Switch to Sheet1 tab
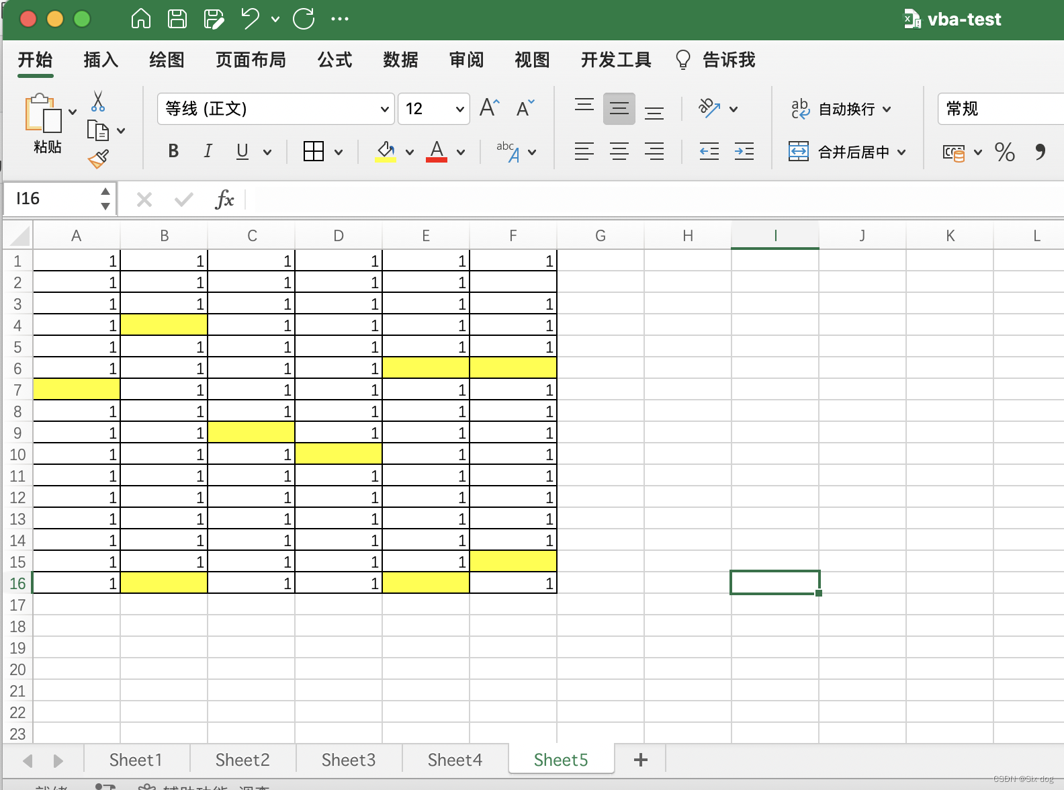Viewport: 1064px width, 790px height. click(136, 760)
